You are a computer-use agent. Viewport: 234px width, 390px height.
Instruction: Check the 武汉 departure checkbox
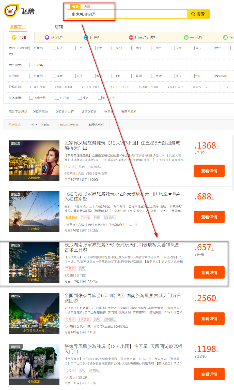click(x=212, y=48)
